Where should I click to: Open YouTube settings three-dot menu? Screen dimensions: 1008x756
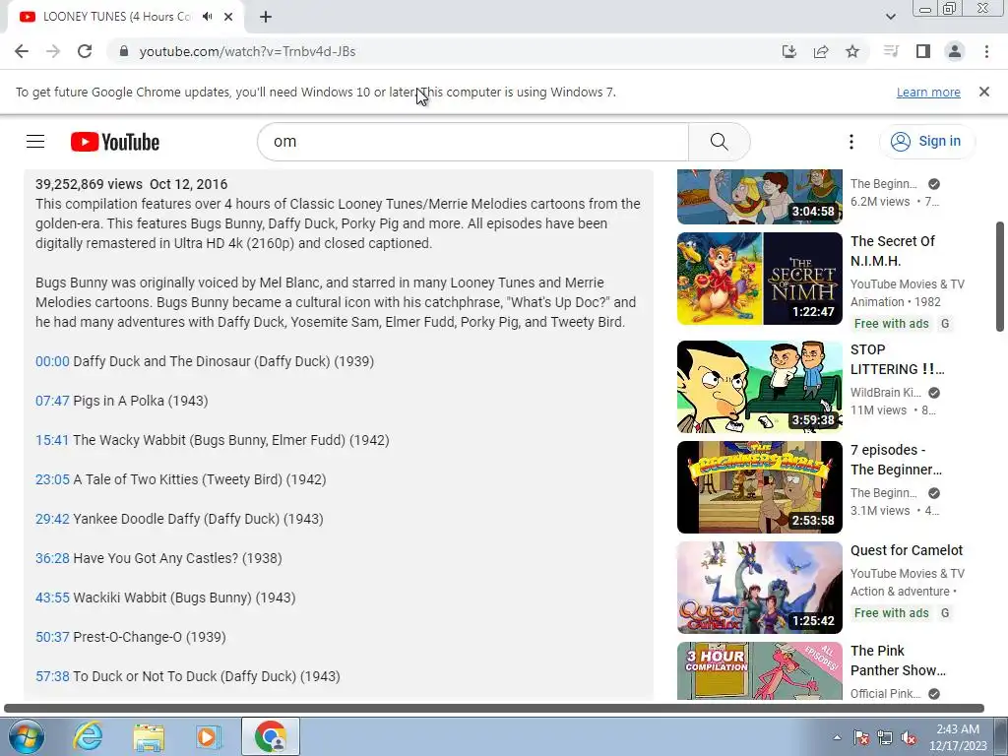(851, 142)
